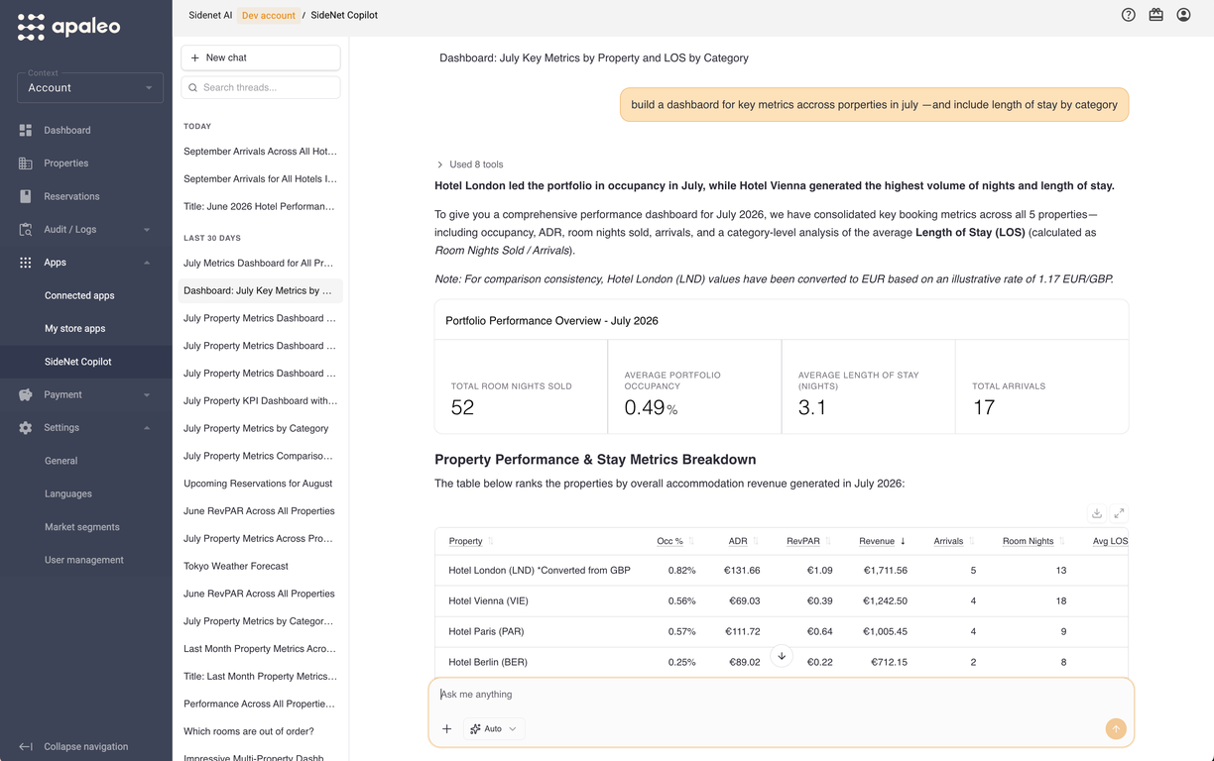Image resolution: width=1214 pixels, height=761 pixels.
Task: Click the plus attachment icon in chat box
Action: coord(446,728)
